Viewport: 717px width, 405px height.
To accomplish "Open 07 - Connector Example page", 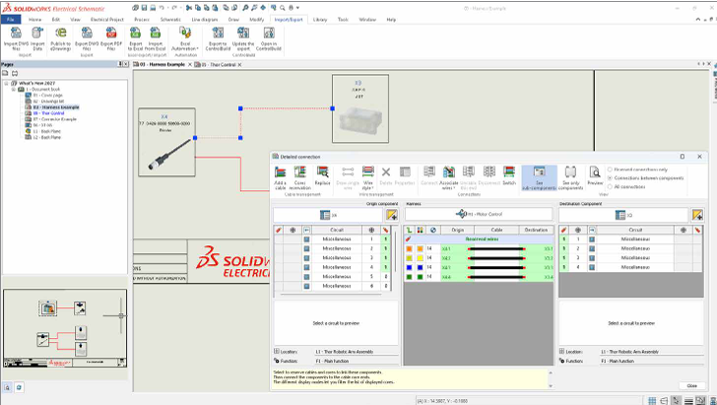I will pos(54,119).
